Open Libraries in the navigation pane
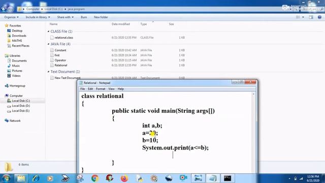Viewport: 325px width, 183px height. coord(15,55)
